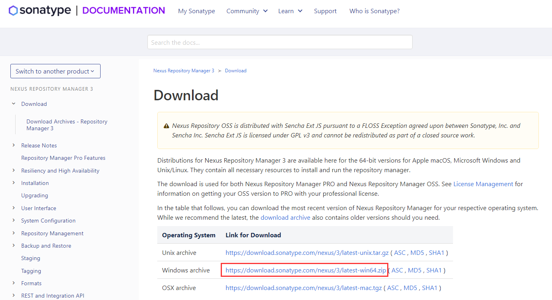Viewport: 552px width, 300px height.
Task: Expand the User Interface chevron
Action: (x=14, y=208)
